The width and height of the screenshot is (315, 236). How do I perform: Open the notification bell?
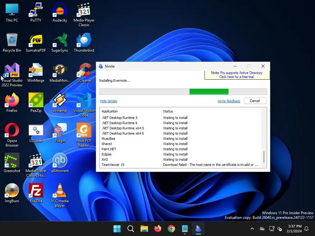(307, 229)
